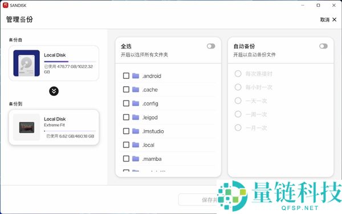Click the 已使用 478.77 GB usage text

click(68, 69)
